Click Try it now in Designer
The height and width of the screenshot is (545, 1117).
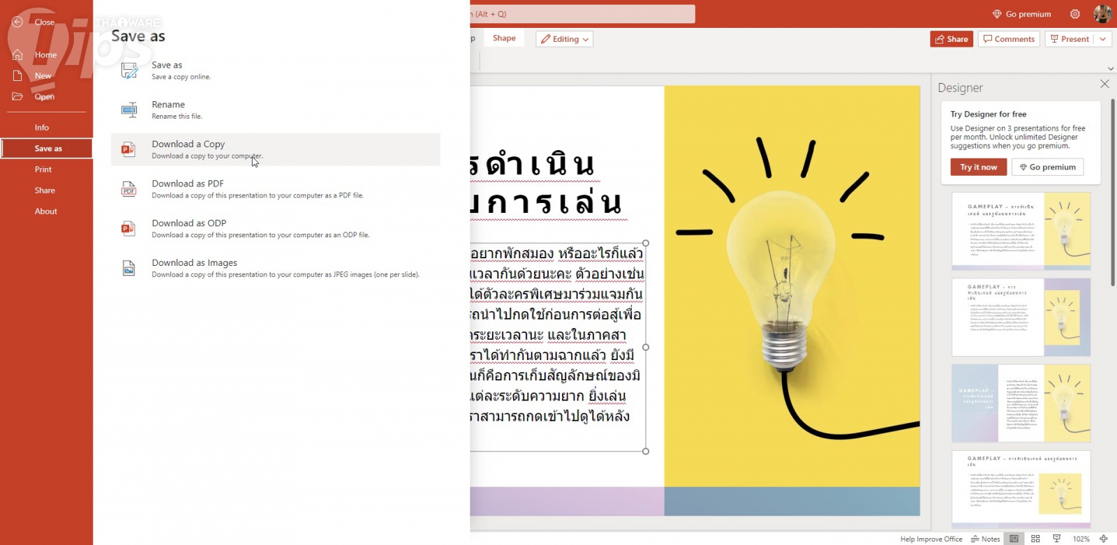979,167
